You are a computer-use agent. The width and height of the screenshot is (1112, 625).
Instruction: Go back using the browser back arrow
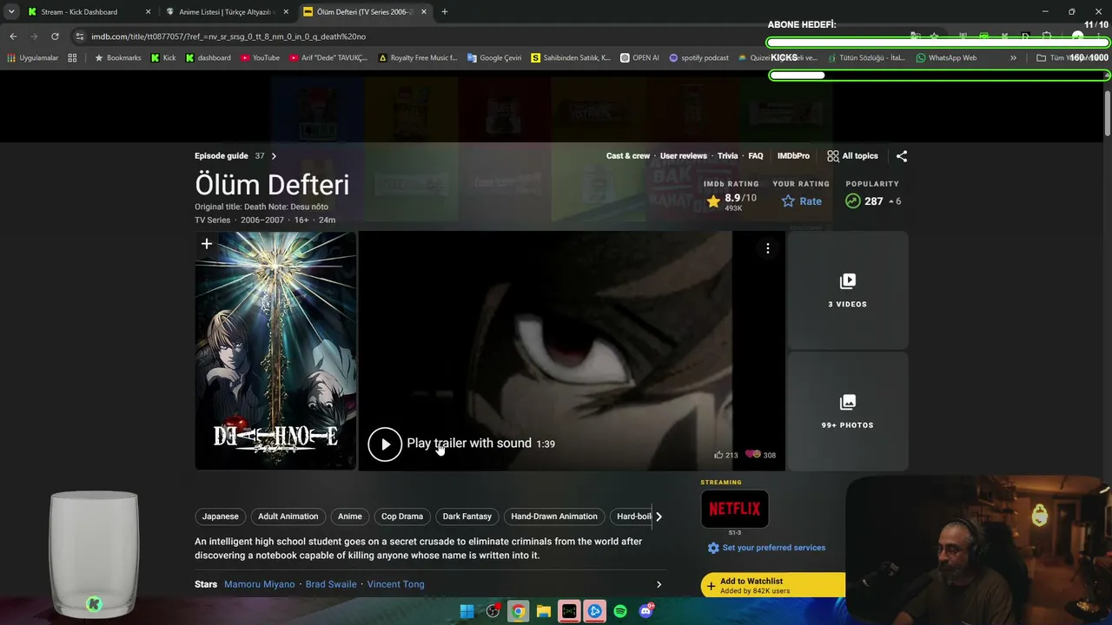tap(13, 36)
